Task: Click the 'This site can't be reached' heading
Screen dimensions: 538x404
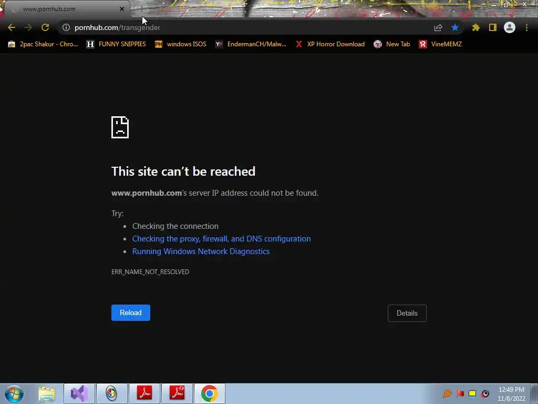Action: pyautogui.click(x=183, y=171)
